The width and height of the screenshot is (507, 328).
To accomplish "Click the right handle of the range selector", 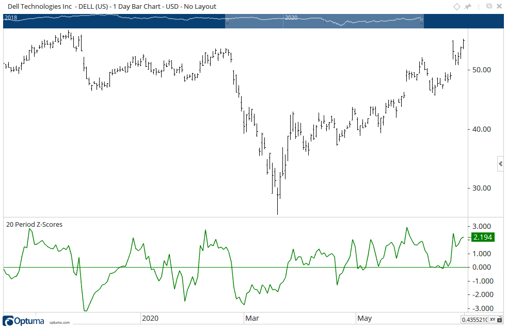I will [x=421, y=21].
